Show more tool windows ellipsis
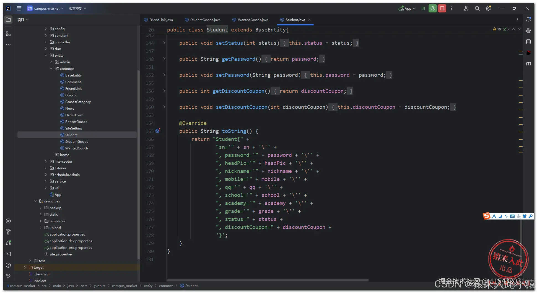 tap(8, 44)
